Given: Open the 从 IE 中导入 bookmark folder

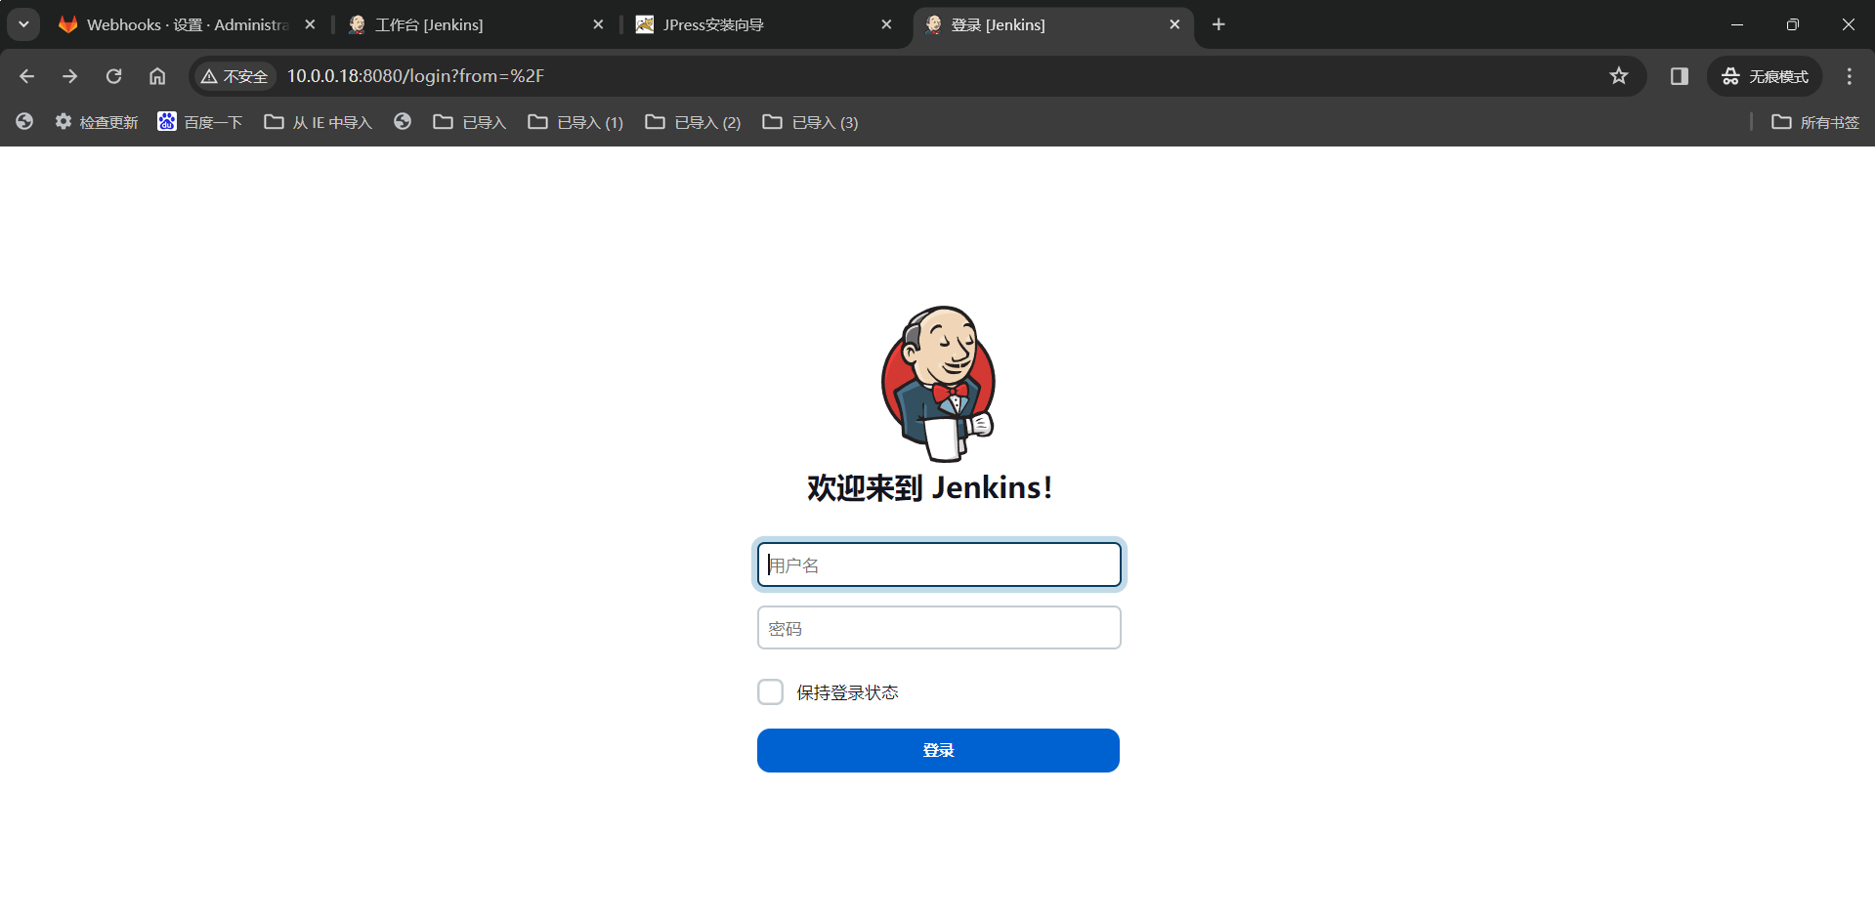Looking at the screenshot, I should pyautogui.click(x=319, y=122).
